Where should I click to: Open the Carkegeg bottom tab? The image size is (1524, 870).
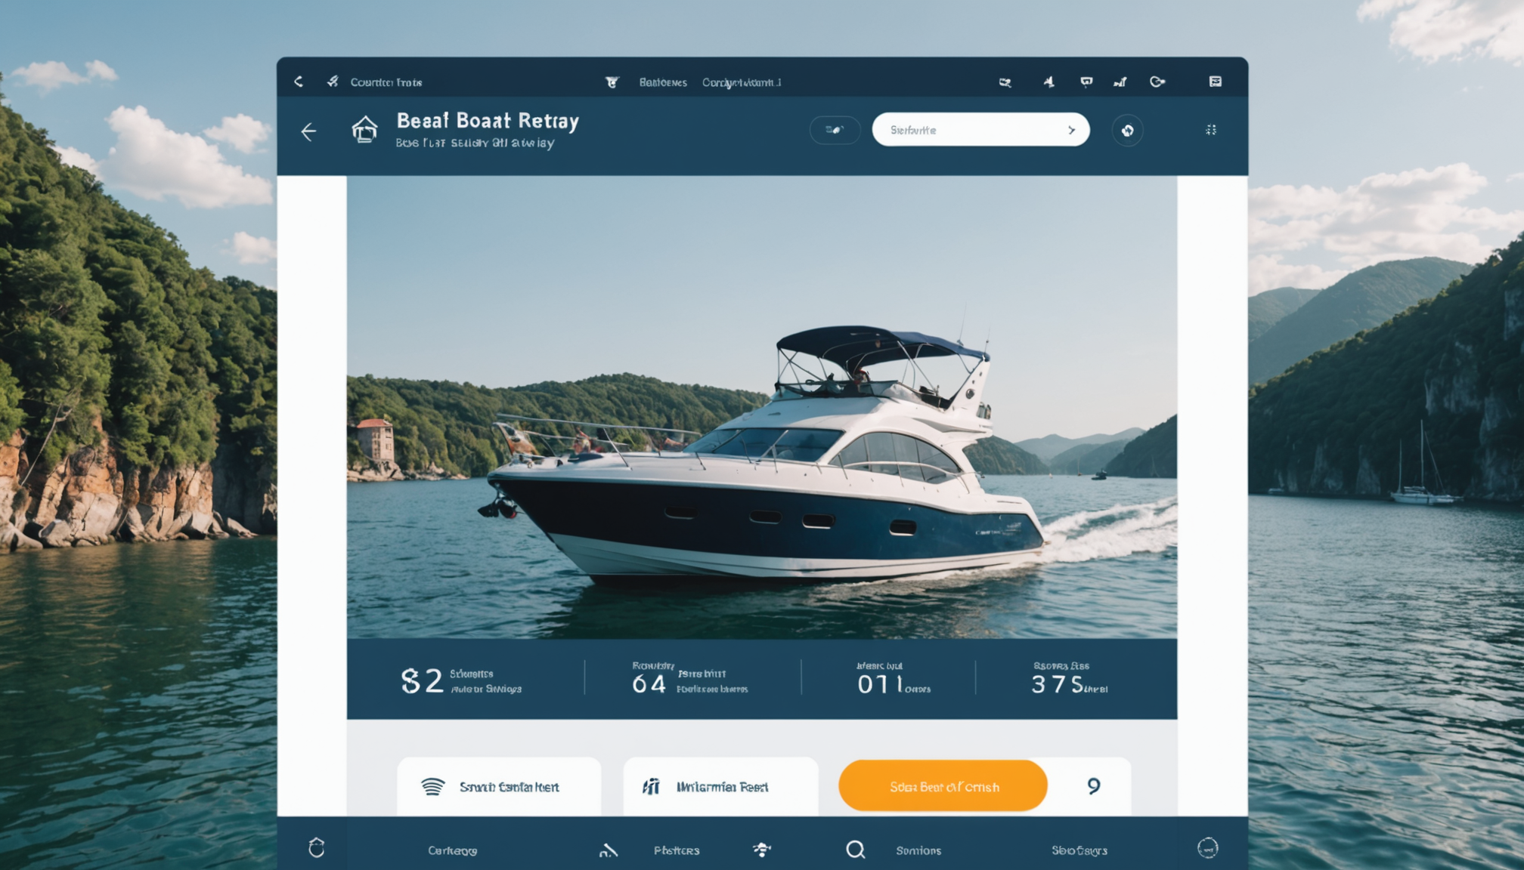[x=453, y=850]
